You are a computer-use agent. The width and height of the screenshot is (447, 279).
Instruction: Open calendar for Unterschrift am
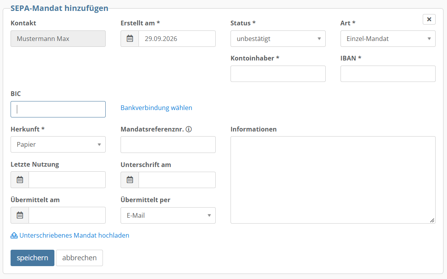tap(130, 180)
